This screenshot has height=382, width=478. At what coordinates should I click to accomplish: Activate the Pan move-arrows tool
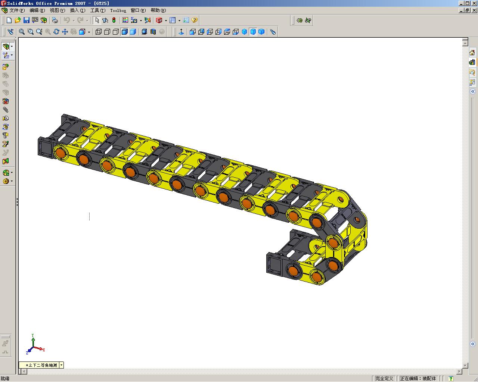[x=65, y=32]
